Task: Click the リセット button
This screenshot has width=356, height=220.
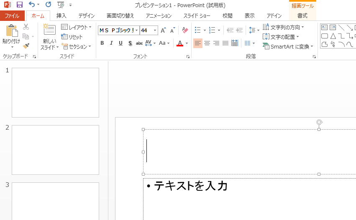Action: [72, 37]
